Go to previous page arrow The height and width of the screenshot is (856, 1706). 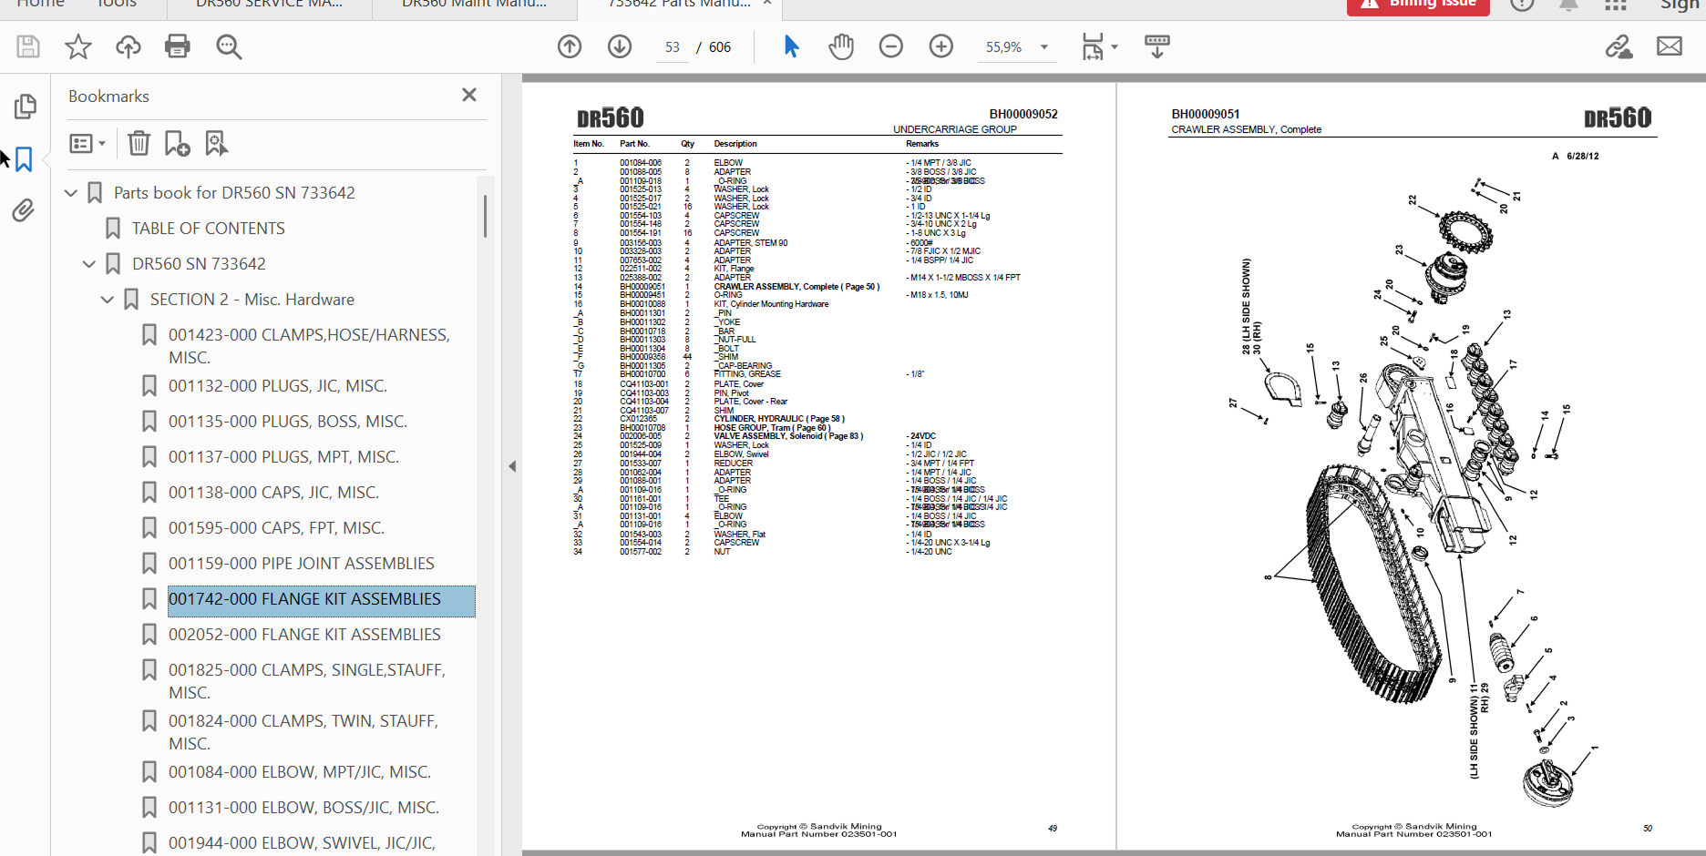click(570, 46)
